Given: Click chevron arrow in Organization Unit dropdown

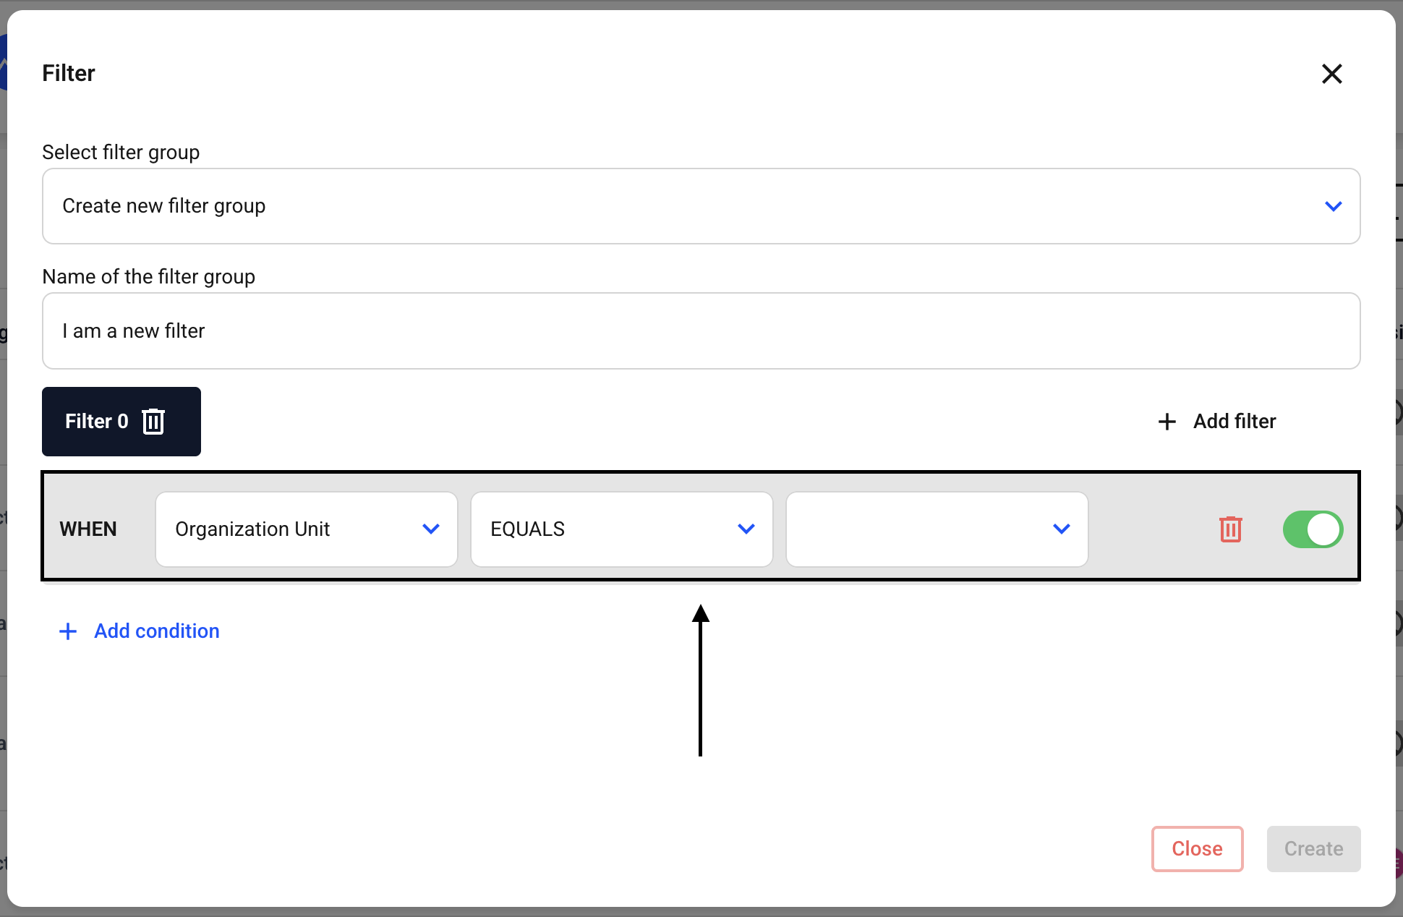Looking at the screenshot, I should [x=431, y=529].
